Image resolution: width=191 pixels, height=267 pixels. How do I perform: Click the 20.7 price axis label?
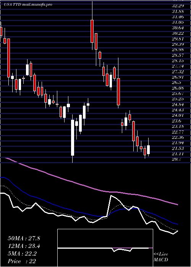176,159
